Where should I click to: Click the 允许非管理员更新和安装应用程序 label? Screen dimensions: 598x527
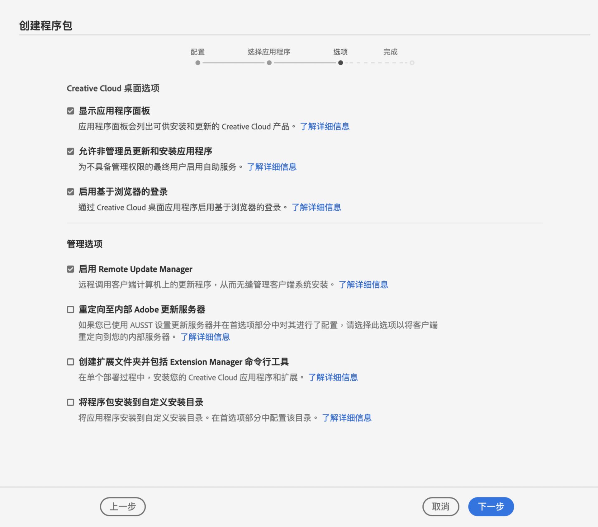tap(145, 152)
